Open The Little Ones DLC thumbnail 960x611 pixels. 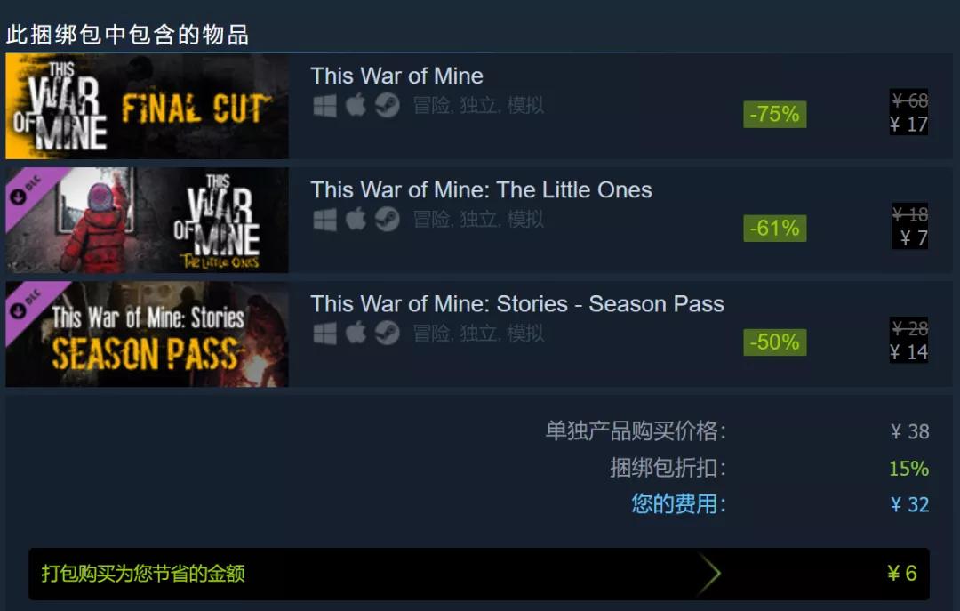[147, 220]
